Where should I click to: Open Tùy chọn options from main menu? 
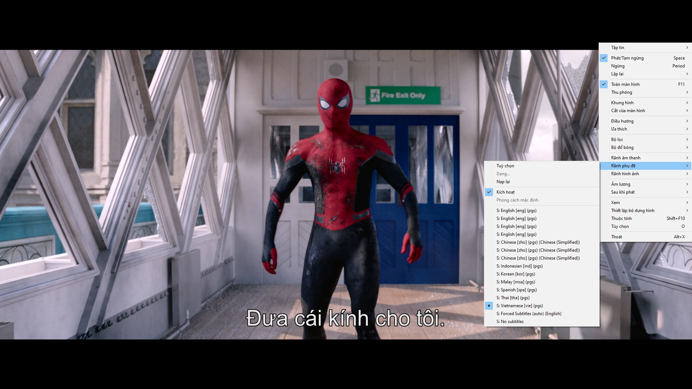[x=645, y=226]
